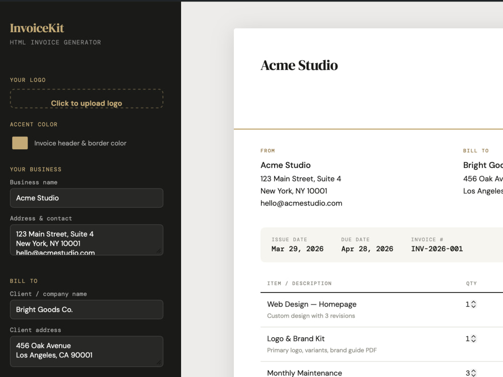
Task: Click the due date Apr 28, 2026
Action: point(367,249)
